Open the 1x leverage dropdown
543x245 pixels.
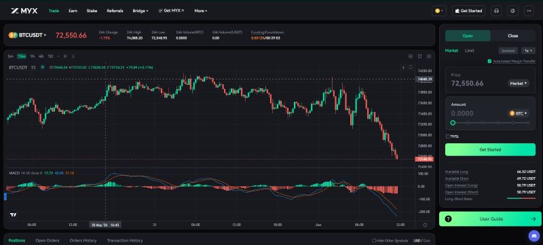point(529,50)
